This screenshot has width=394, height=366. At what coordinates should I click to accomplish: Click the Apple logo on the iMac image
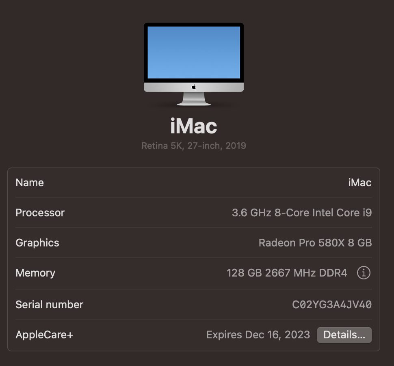pyautogui.click(x=194, y=87)
